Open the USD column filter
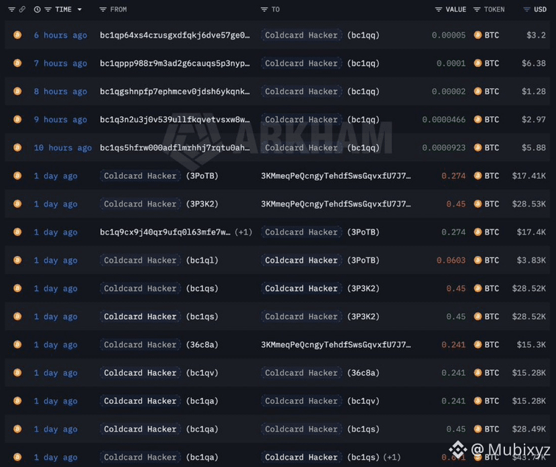The height and width of the screenshot is (467, 556). tap(526, 9)
